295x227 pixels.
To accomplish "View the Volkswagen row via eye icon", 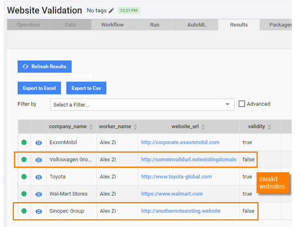I will pos(38,160).
